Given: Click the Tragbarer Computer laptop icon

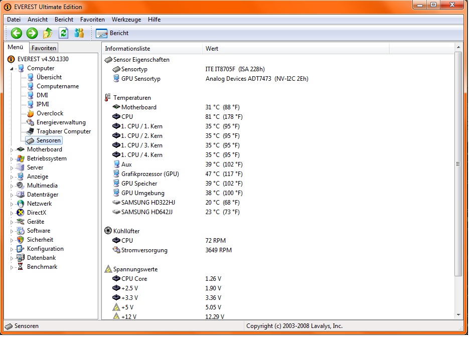Looking at the screenshot, I should pos(31,131).
